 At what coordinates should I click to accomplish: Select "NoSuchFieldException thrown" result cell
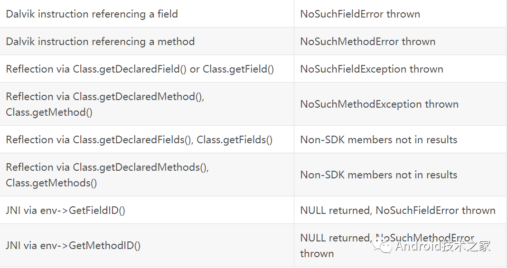click(x=372, y=69)
